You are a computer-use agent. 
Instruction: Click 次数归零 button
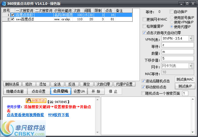point(103,84)
